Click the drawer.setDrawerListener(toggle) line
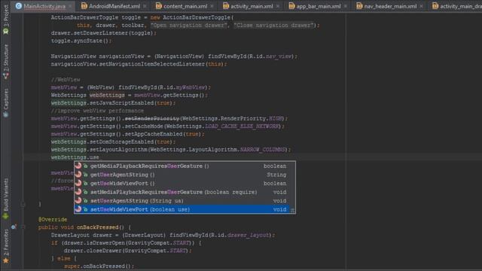482x271 pixels. point(104,33)
